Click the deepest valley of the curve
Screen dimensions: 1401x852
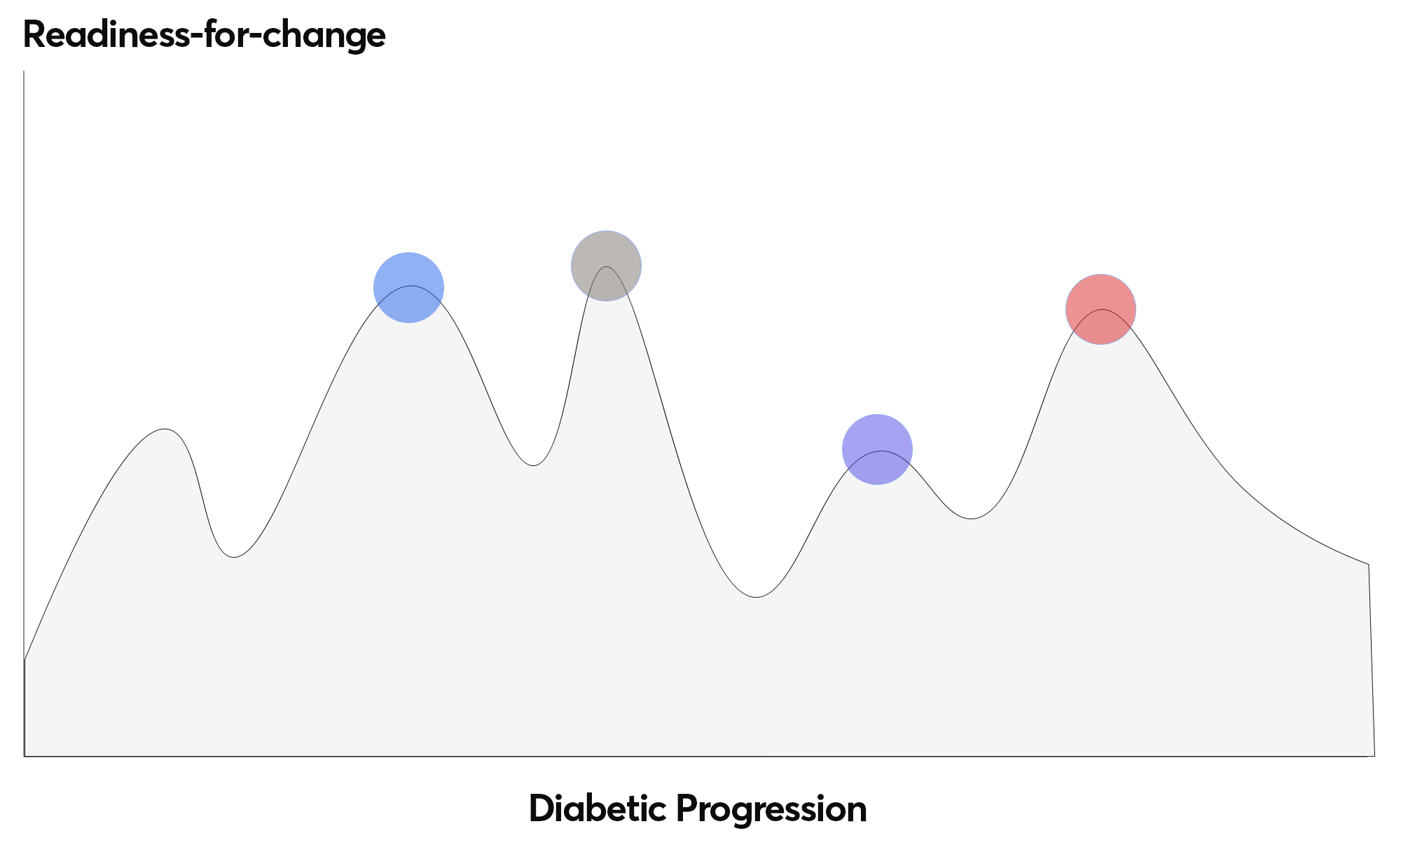tap(757, 597)
